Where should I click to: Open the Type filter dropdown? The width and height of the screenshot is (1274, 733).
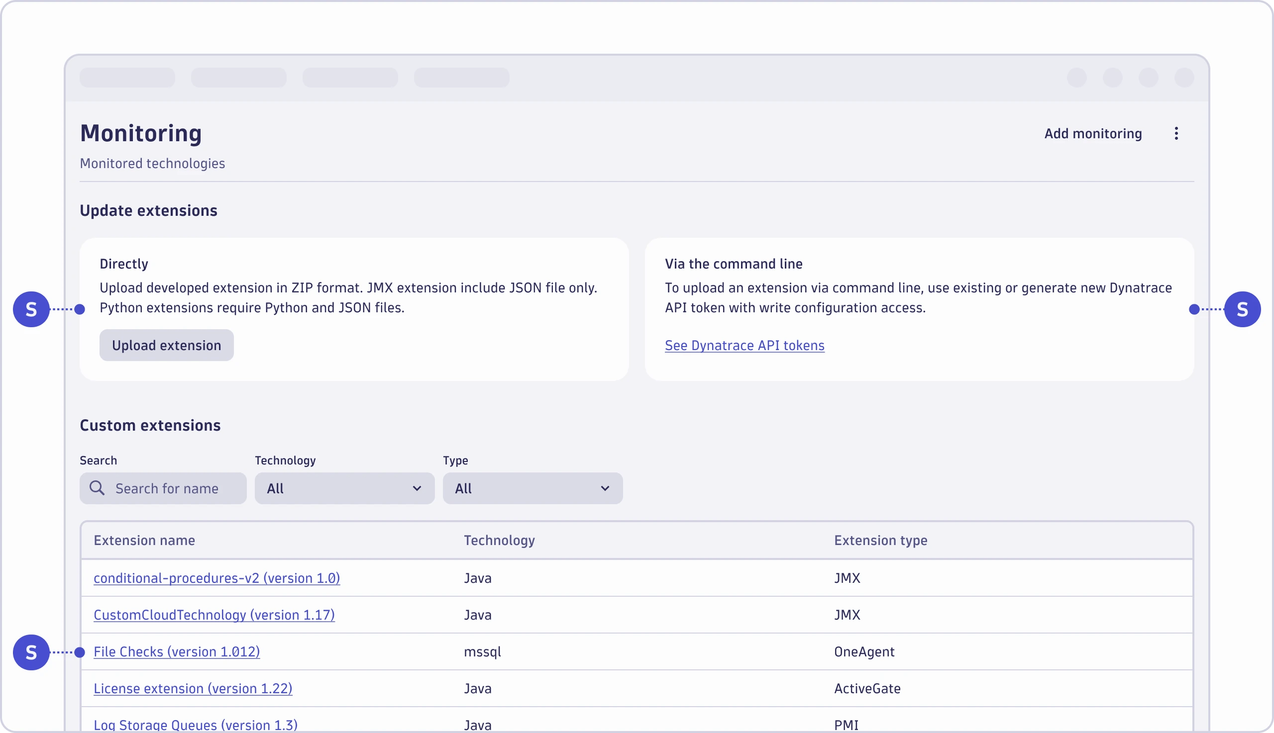(x=532, y=488)
